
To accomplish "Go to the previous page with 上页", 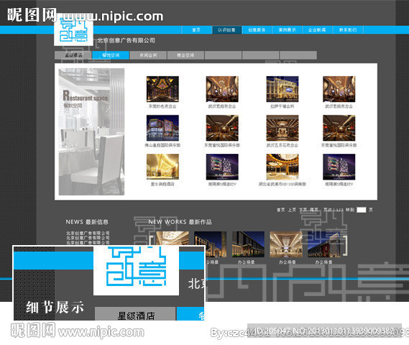I will [x=292, y=210].
